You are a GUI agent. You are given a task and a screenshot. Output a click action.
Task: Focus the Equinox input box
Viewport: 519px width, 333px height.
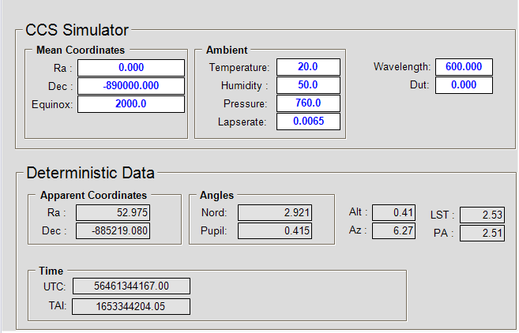click(130, 104)
